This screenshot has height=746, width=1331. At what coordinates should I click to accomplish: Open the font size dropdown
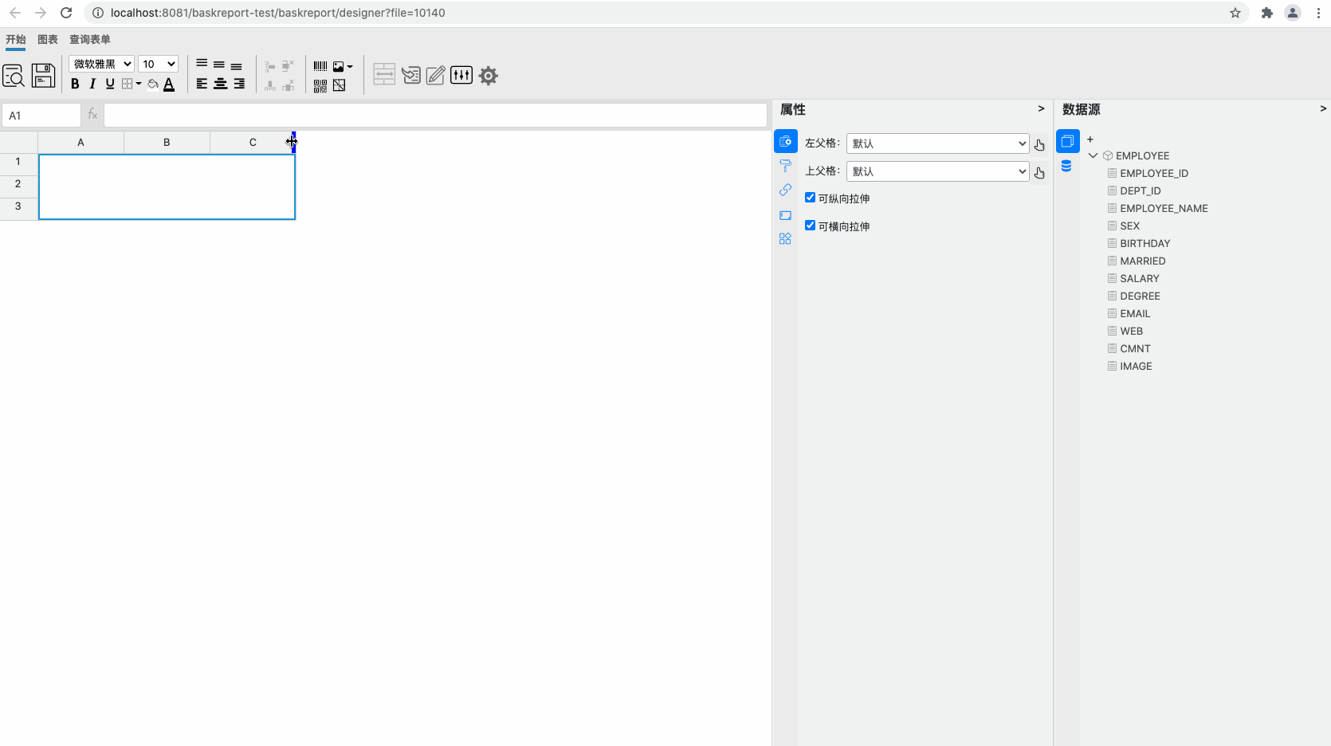point(158,64)
